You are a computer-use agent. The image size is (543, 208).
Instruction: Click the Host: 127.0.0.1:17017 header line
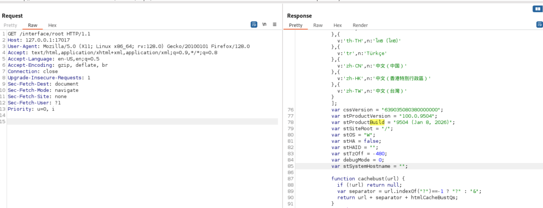point(39,40)
